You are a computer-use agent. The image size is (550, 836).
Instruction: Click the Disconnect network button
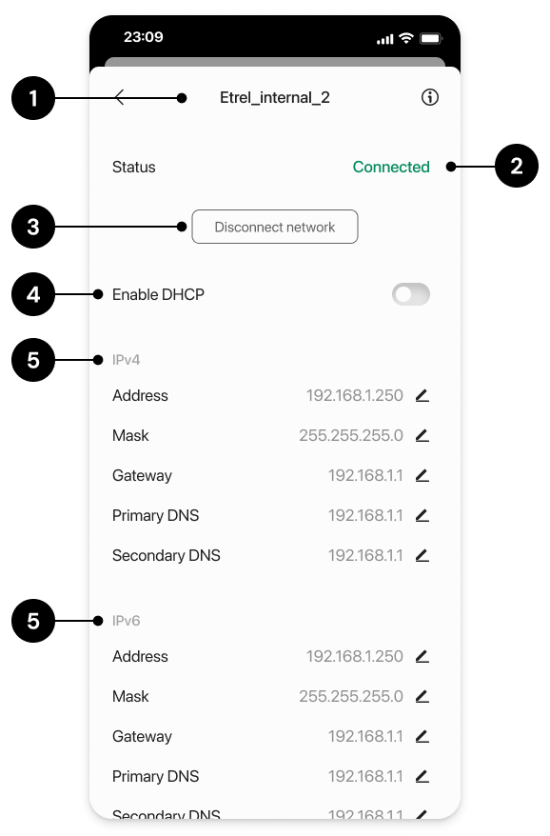tap(275, 227)
